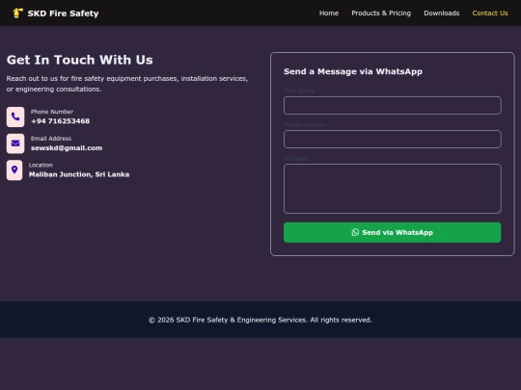The width and height of the screenshot is (521, 390).
Task: Click the Location label
Action: point(41,165)
